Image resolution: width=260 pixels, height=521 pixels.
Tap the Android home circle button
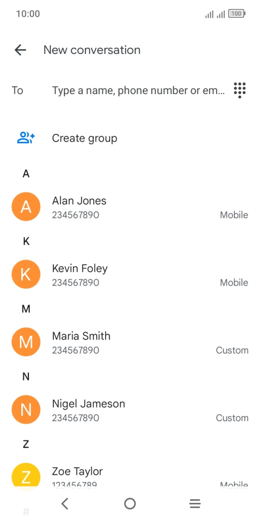(130, 504)
